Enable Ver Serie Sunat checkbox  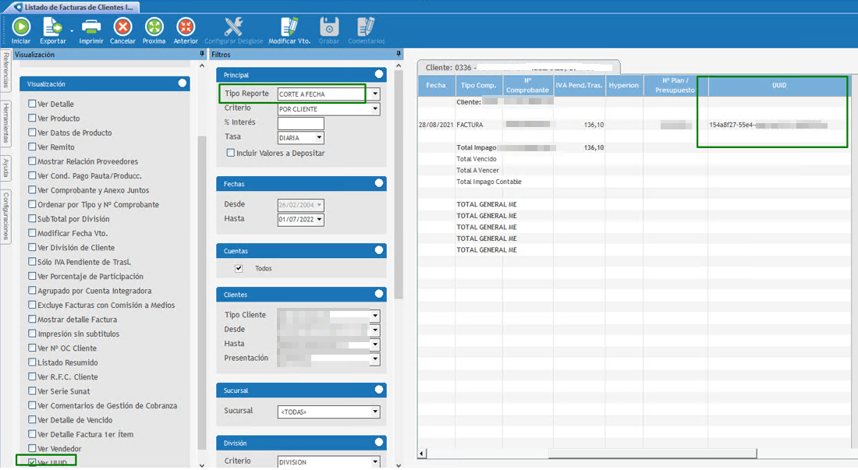click(32, 390)
